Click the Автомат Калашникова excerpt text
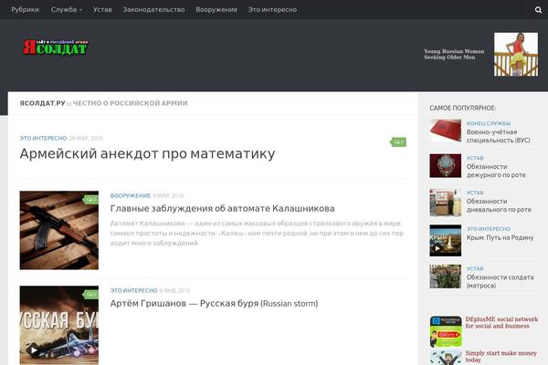548x365 pixels. (x=257, y=233)
